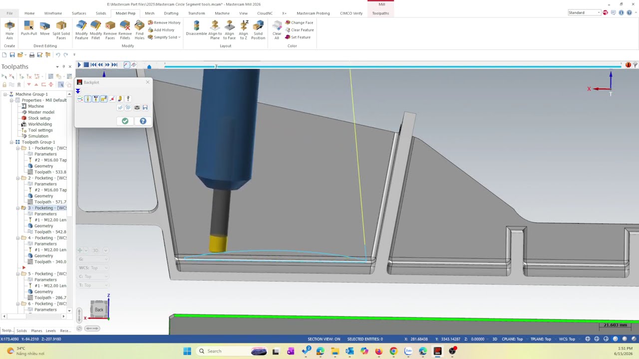The height and width of the screenshot is (359, 639).
Task: Open Toolpaths panel options dropdown arrow
Action: [57, 66]
